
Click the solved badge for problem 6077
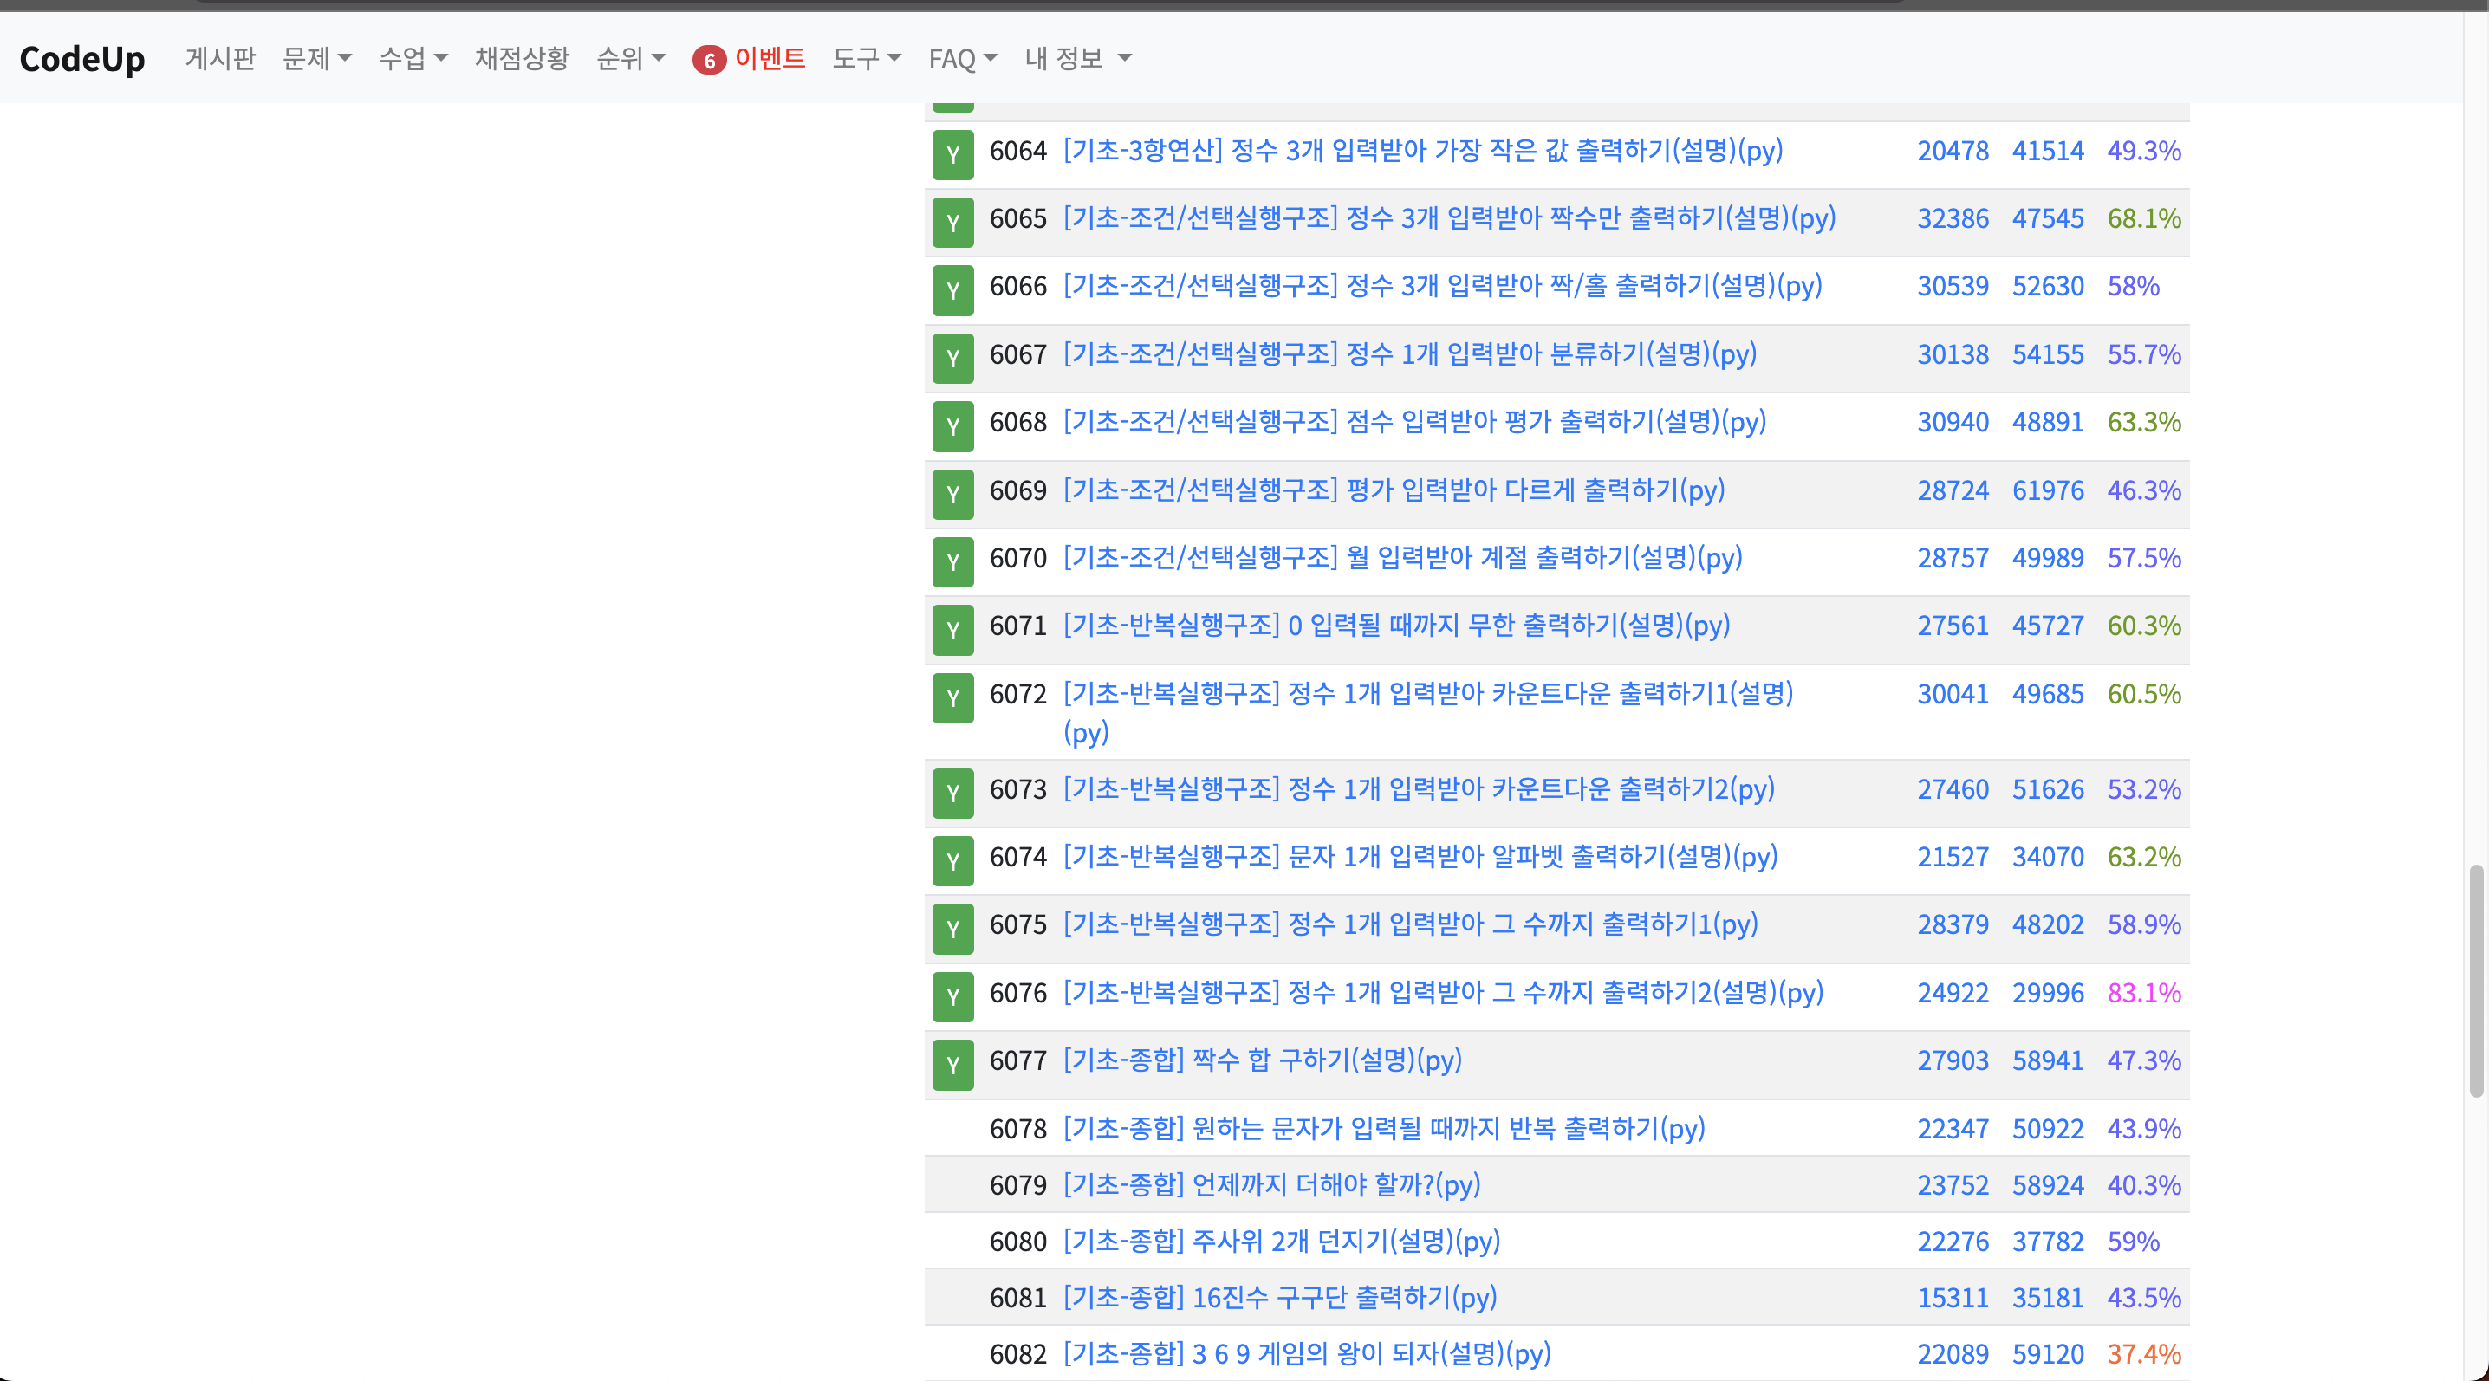(x=952, y=1065)
